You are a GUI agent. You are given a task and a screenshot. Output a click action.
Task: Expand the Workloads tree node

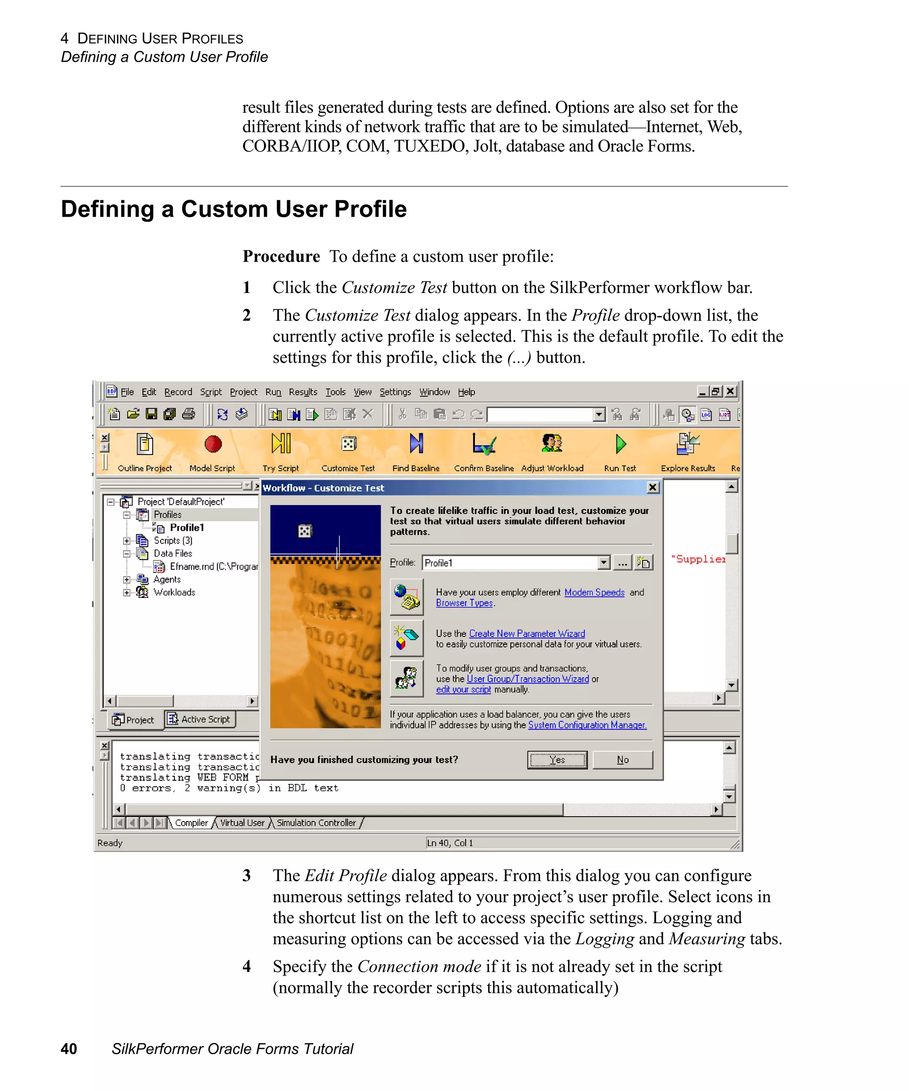pos(126,592)
